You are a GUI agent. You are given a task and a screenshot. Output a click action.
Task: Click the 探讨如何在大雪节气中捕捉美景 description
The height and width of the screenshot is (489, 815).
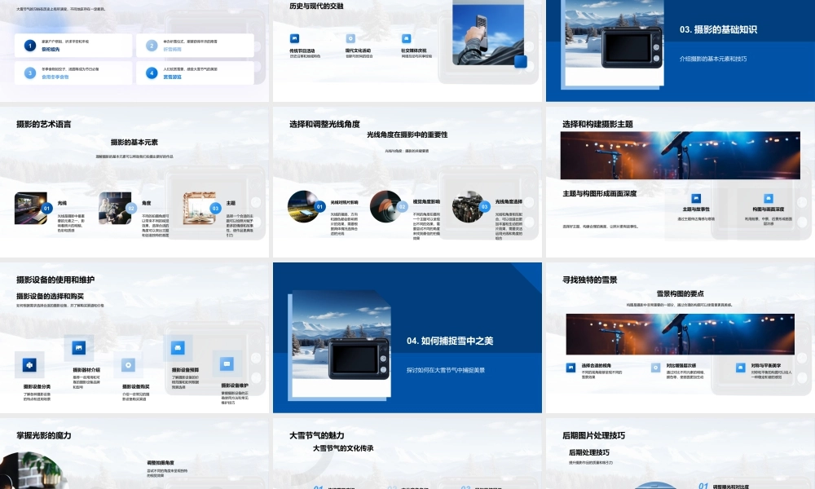pyautogui.click(x=446, y=370)
